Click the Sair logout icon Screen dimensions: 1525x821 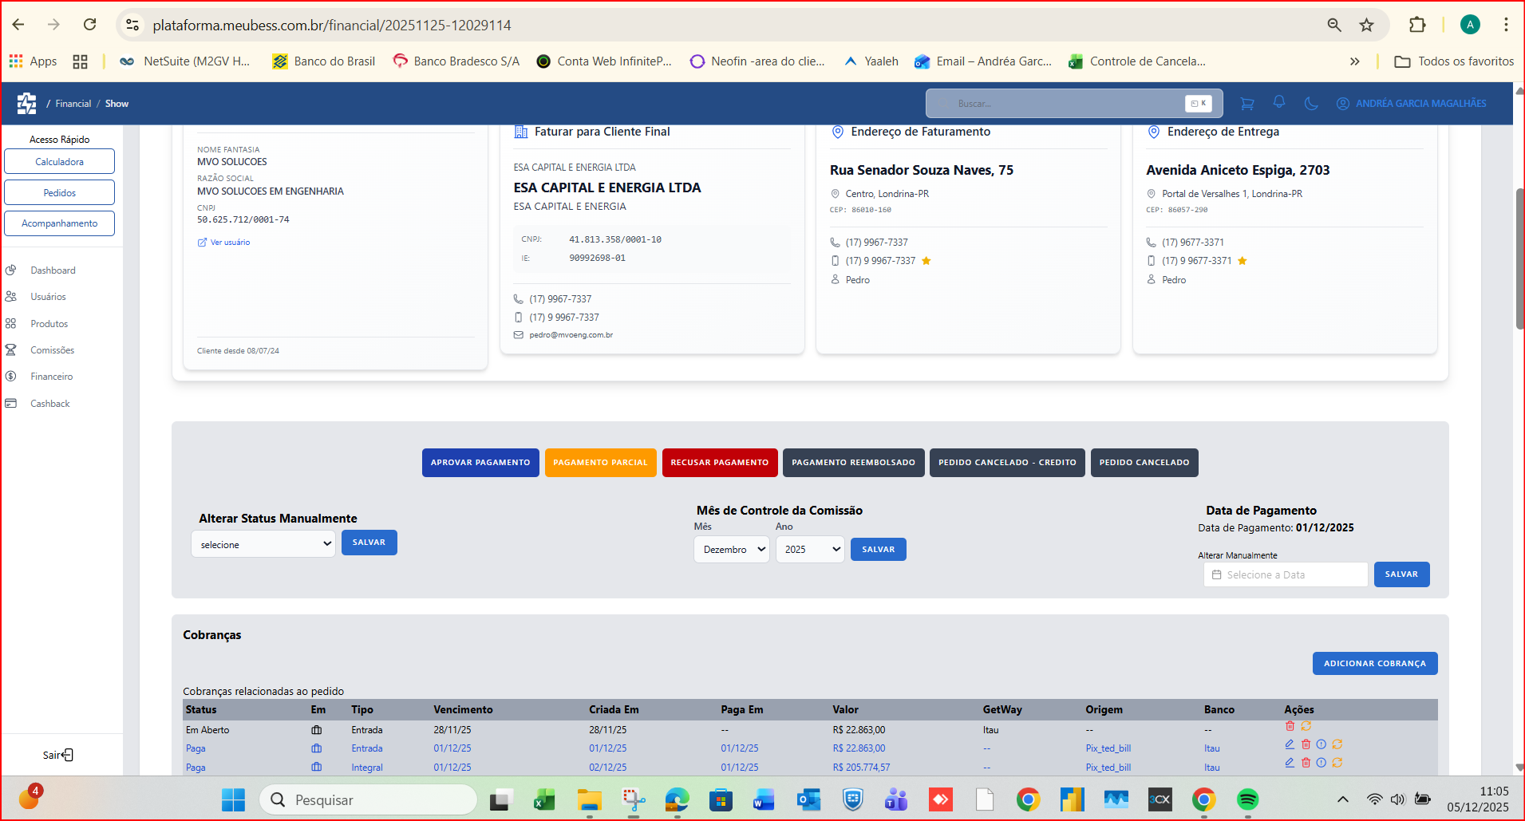[x=68, y=755]
